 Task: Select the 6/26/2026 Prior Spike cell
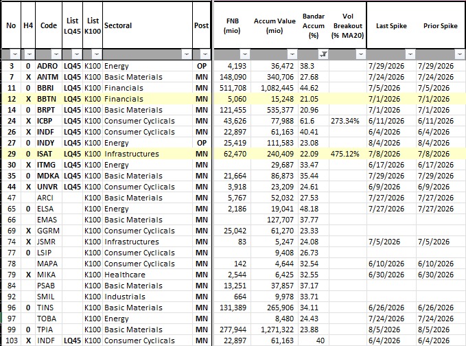(441, 308)
